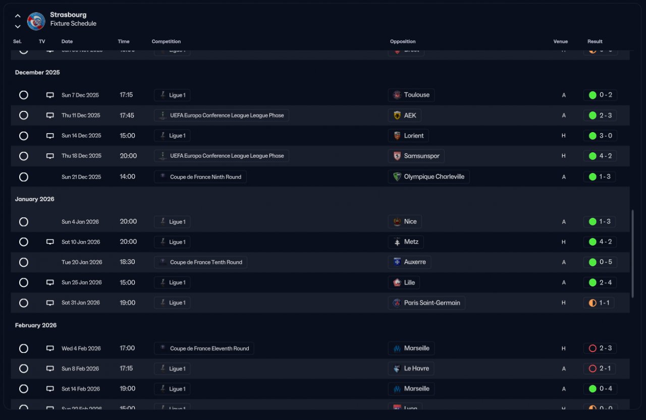Sort fixtures by the Date column header
The width and height of the screenshot is (646, 420).
(x=67, y=42)
